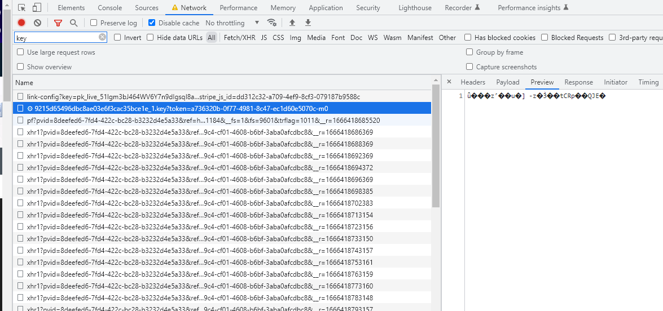This screenshot has width=663, height=311.
Task: Export HAR file with download arrow
Action: (308, 23)
